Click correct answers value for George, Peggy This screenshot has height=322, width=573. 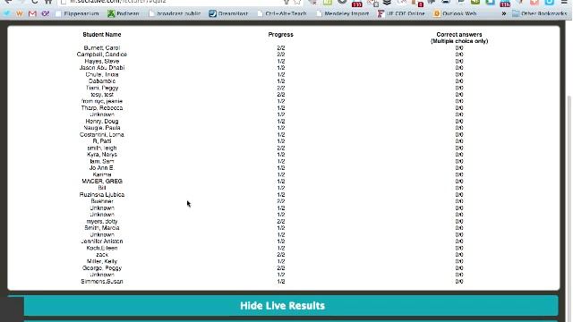coord(459,268)
